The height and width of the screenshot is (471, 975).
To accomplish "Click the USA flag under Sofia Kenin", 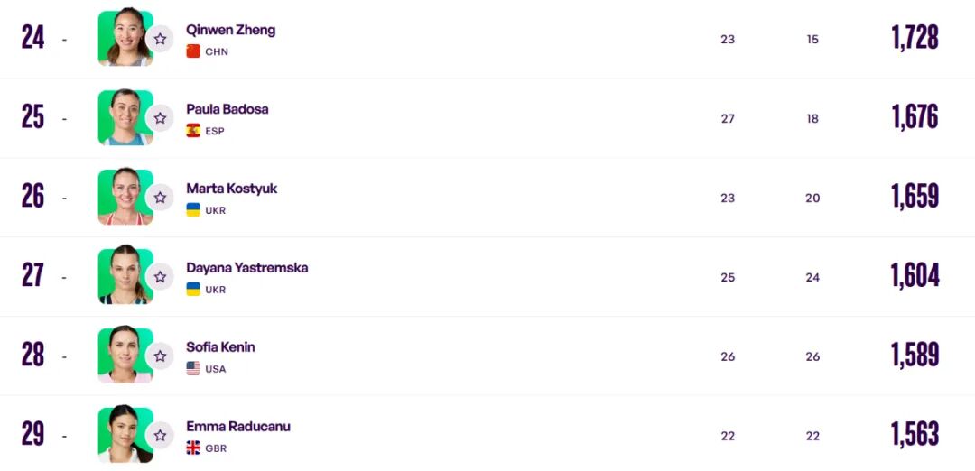I will point(193,369).
